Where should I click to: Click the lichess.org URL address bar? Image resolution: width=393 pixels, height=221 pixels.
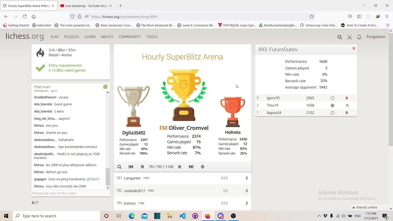tap(196, 17)
